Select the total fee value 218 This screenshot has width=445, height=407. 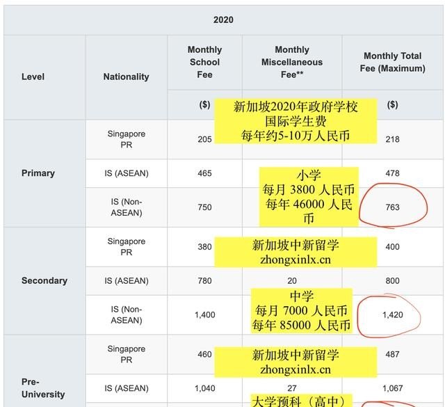pyautogui.click(x=392, y=139)
